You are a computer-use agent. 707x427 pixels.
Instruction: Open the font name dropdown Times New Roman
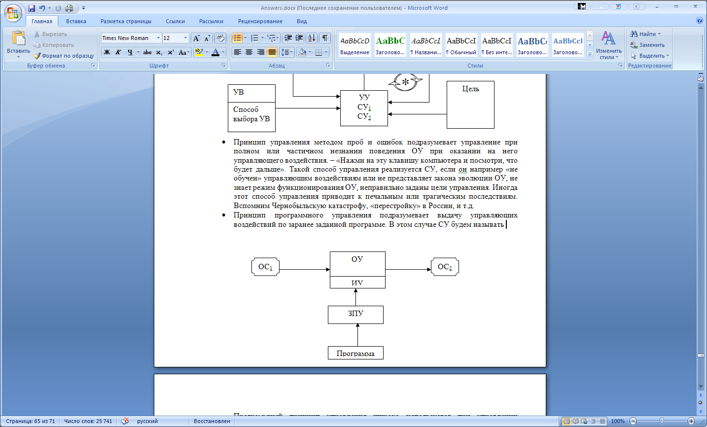(158, 38)
